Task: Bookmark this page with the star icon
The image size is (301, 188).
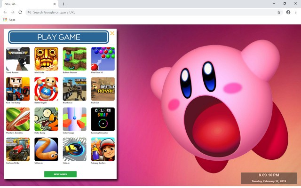Action: click(279, 12)
